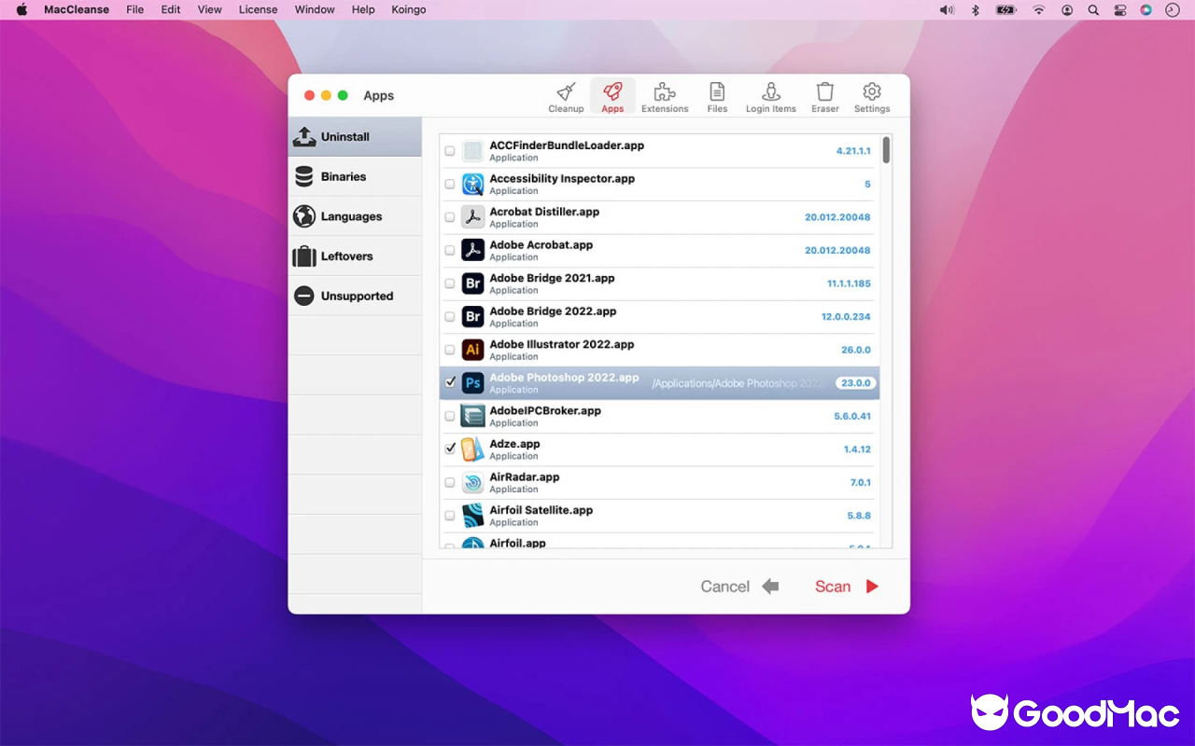Cancel the current selection

(x=724, y=587)
